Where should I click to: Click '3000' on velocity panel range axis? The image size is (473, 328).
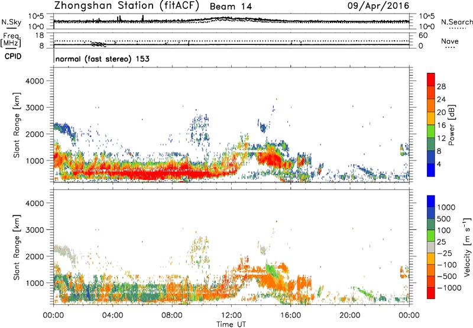(x=35, y=230)
